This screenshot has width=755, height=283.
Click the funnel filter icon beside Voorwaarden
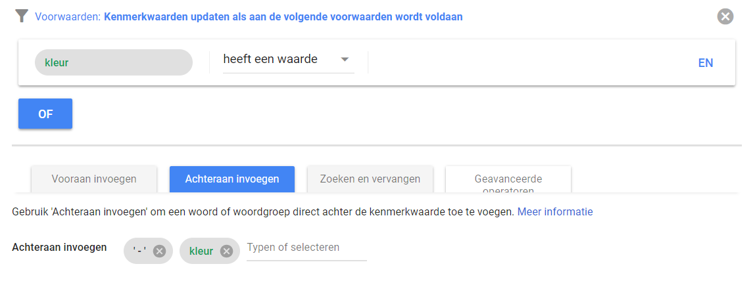[x=22, y=16]
